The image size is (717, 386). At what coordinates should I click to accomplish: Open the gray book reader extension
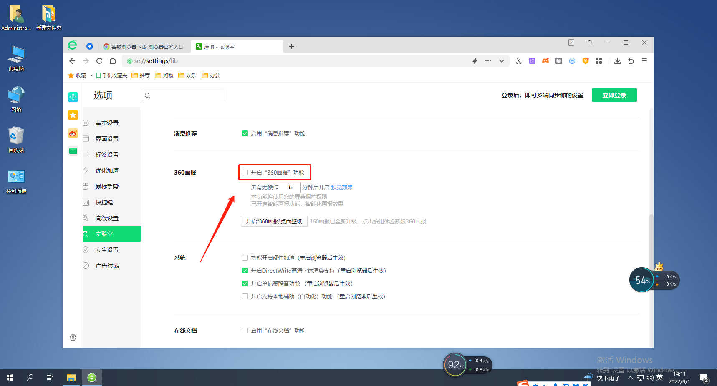pyautogui.click(x=559, y=61)
